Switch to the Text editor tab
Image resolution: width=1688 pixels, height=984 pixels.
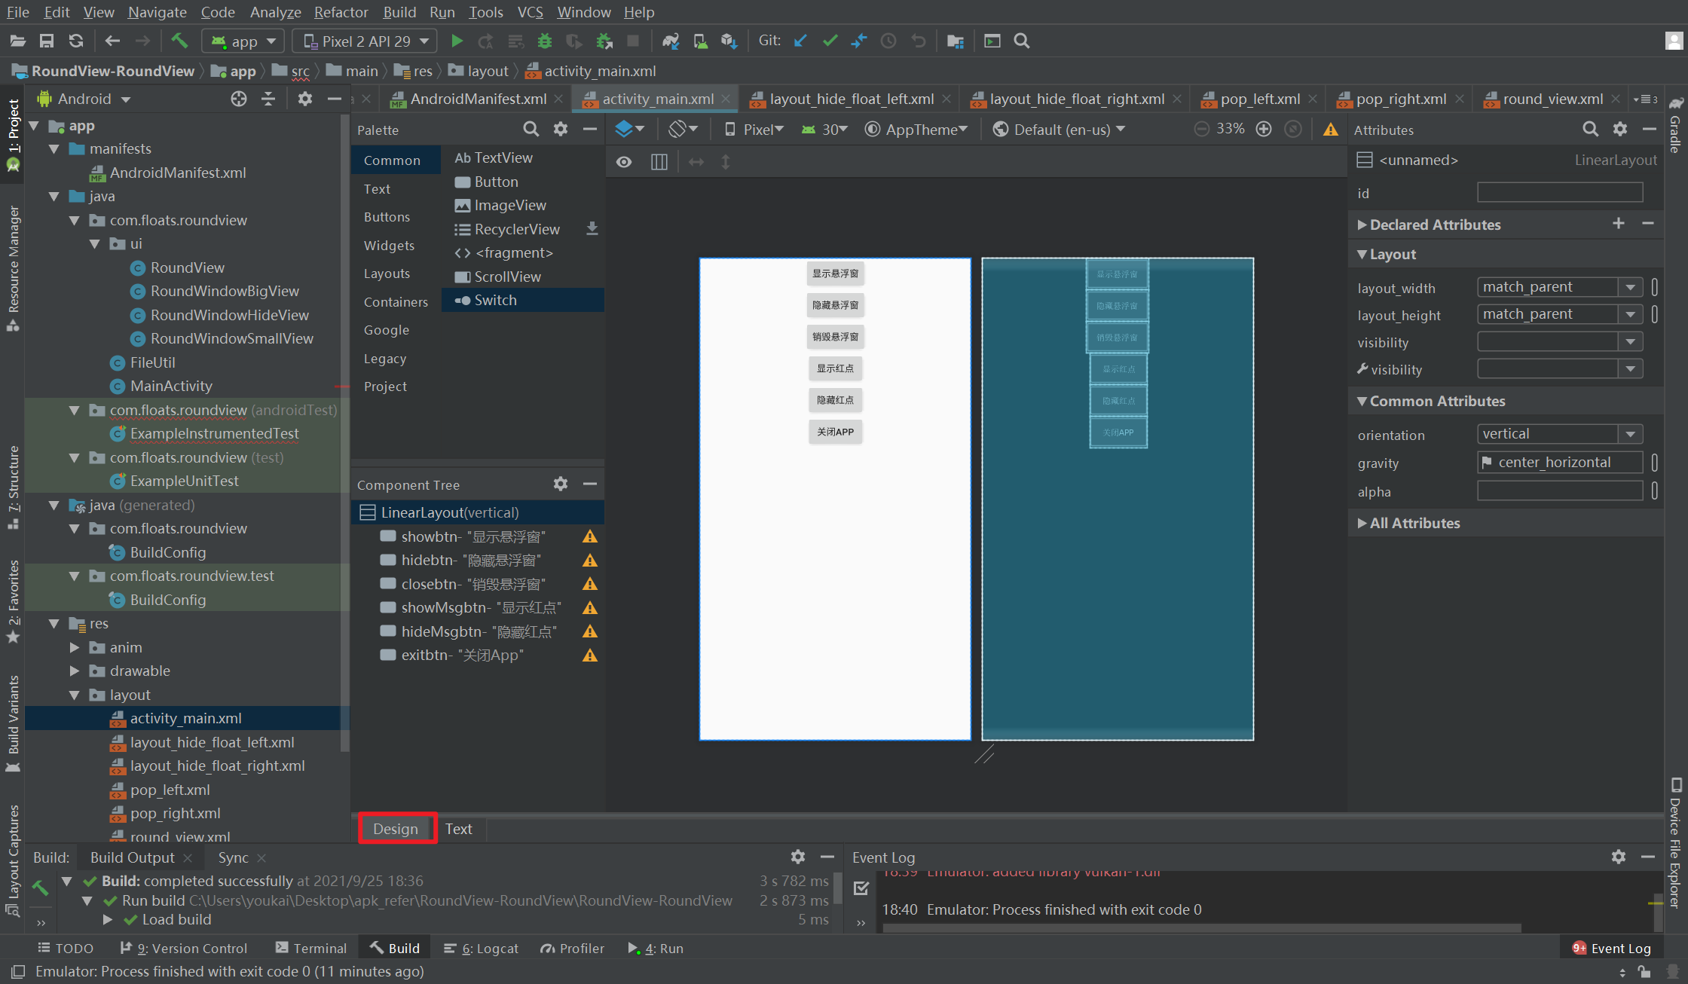458,829
